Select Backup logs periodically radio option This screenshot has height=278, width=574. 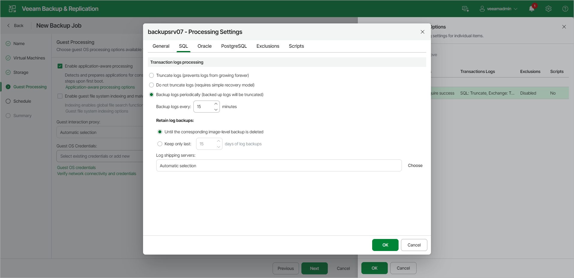pos(151,95)
